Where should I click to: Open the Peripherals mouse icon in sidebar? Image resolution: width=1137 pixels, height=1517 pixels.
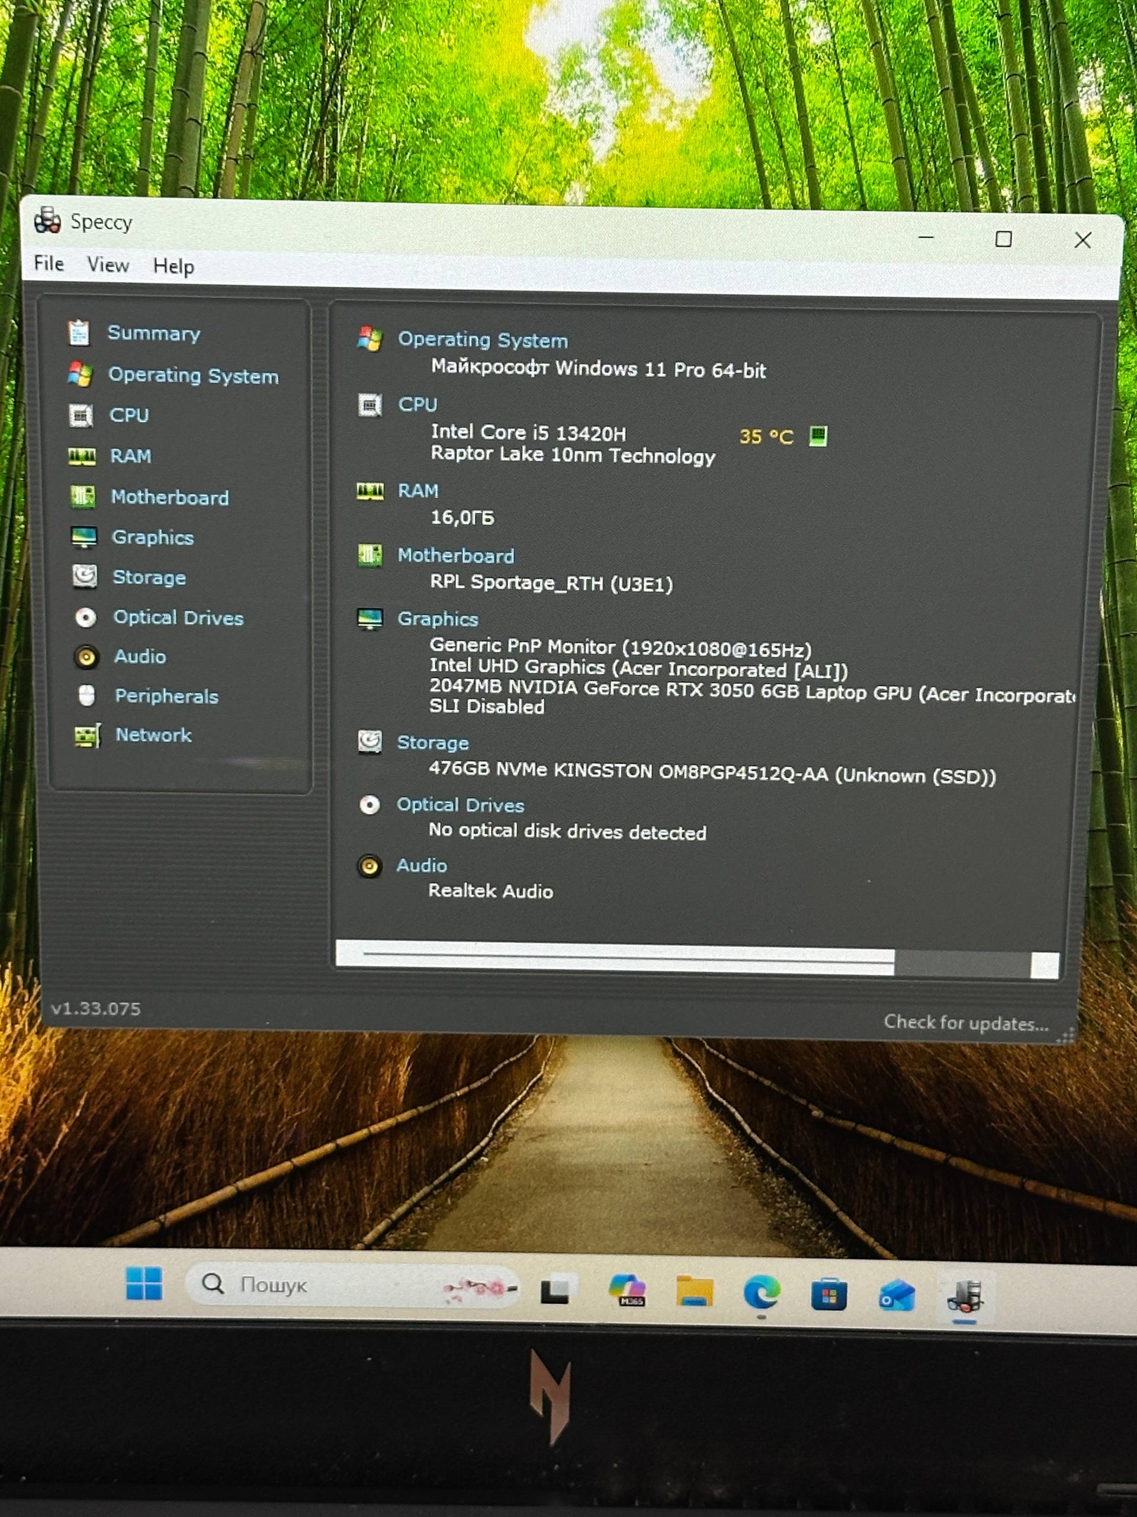(x=86, y=696)
